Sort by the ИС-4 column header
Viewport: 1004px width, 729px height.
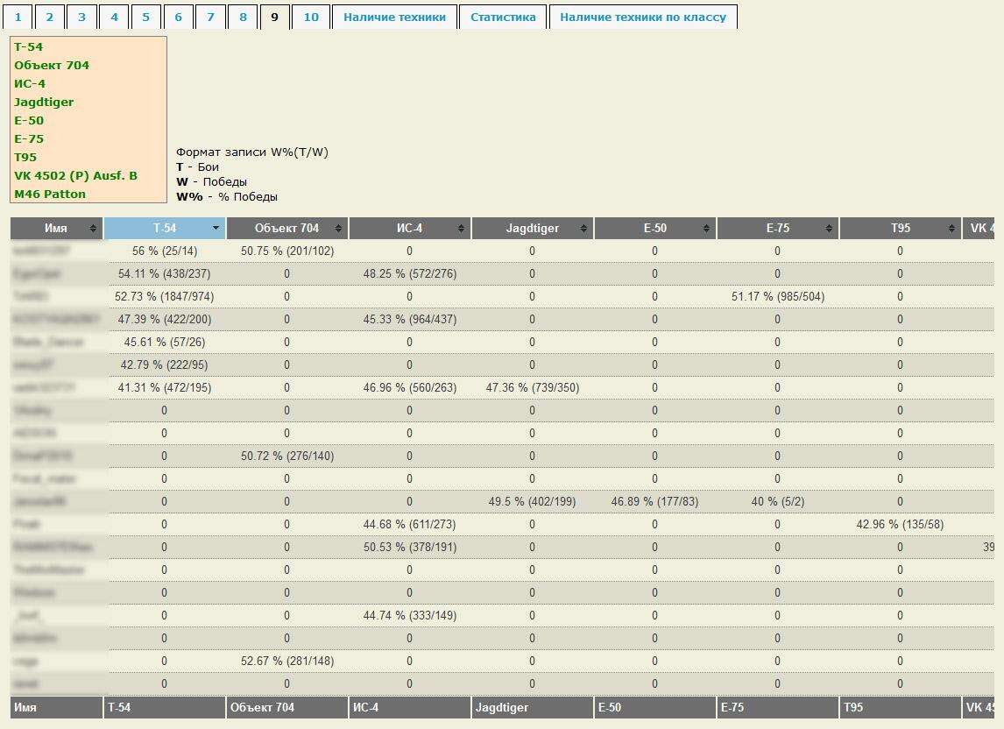coord(410,228)
